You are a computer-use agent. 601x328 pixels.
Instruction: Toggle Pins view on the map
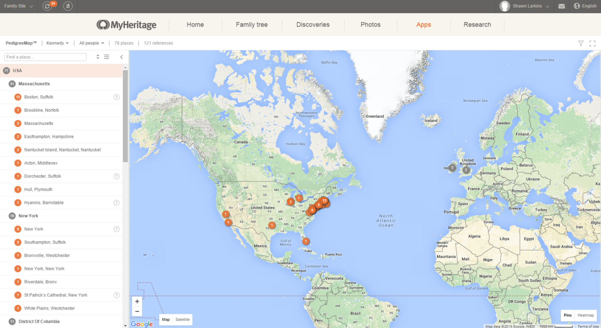click(x=567, y=315)
